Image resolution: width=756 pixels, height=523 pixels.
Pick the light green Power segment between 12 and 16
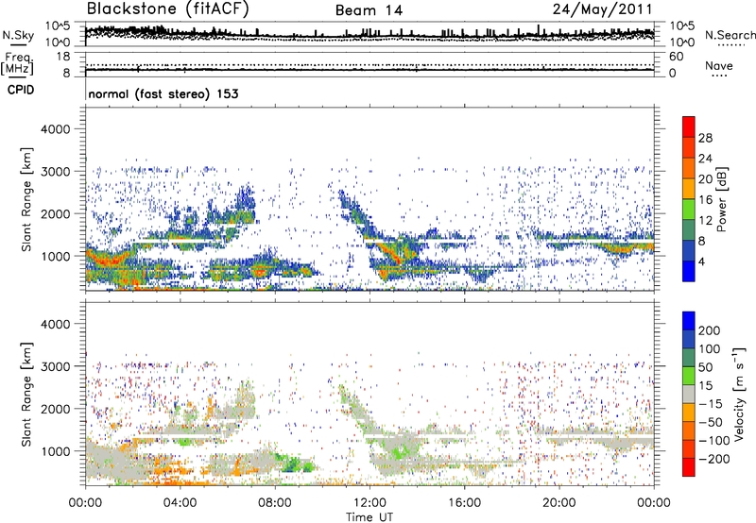[689, 210]
